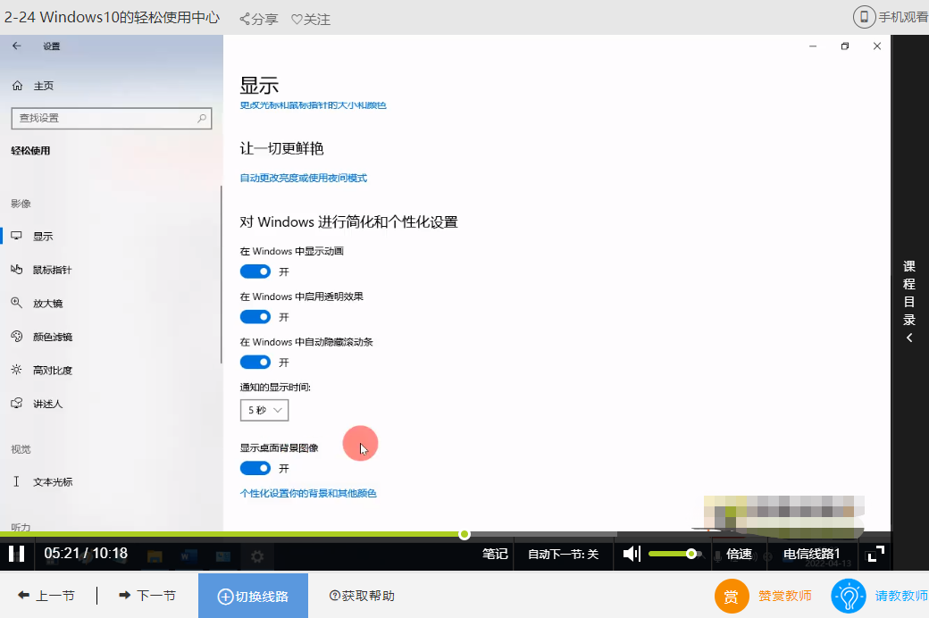Image resolution: width=929 pixels, height=618 pixels.
Task: Click the plus icon on 切换线路
Action: pos(225,596)
